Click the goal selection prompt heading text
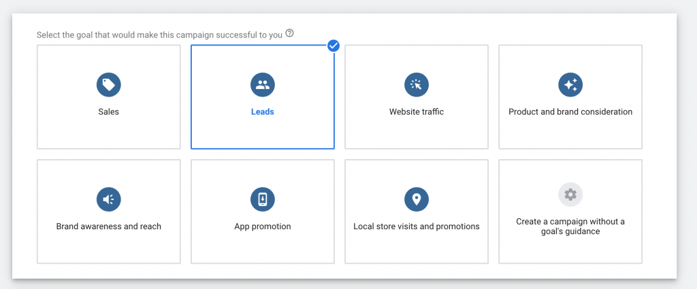Viewport: 697px width, 289px height. [x=159, y=35]
